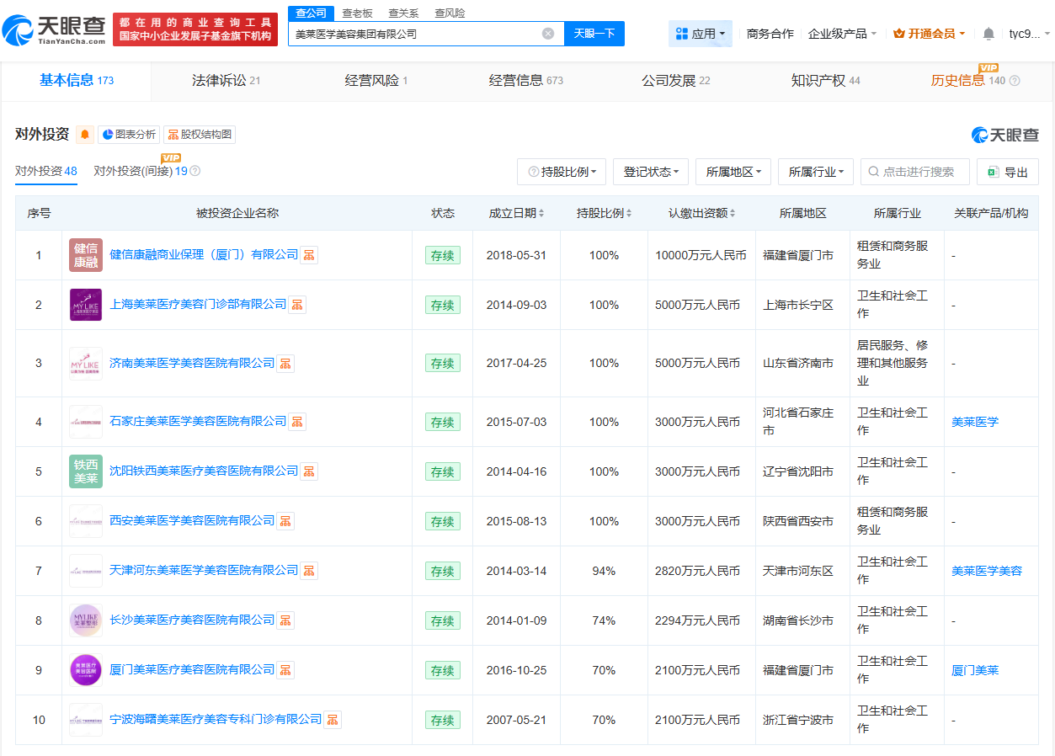
Task: Sort table by 认缴出资额 column
Action: coord(702,213)
